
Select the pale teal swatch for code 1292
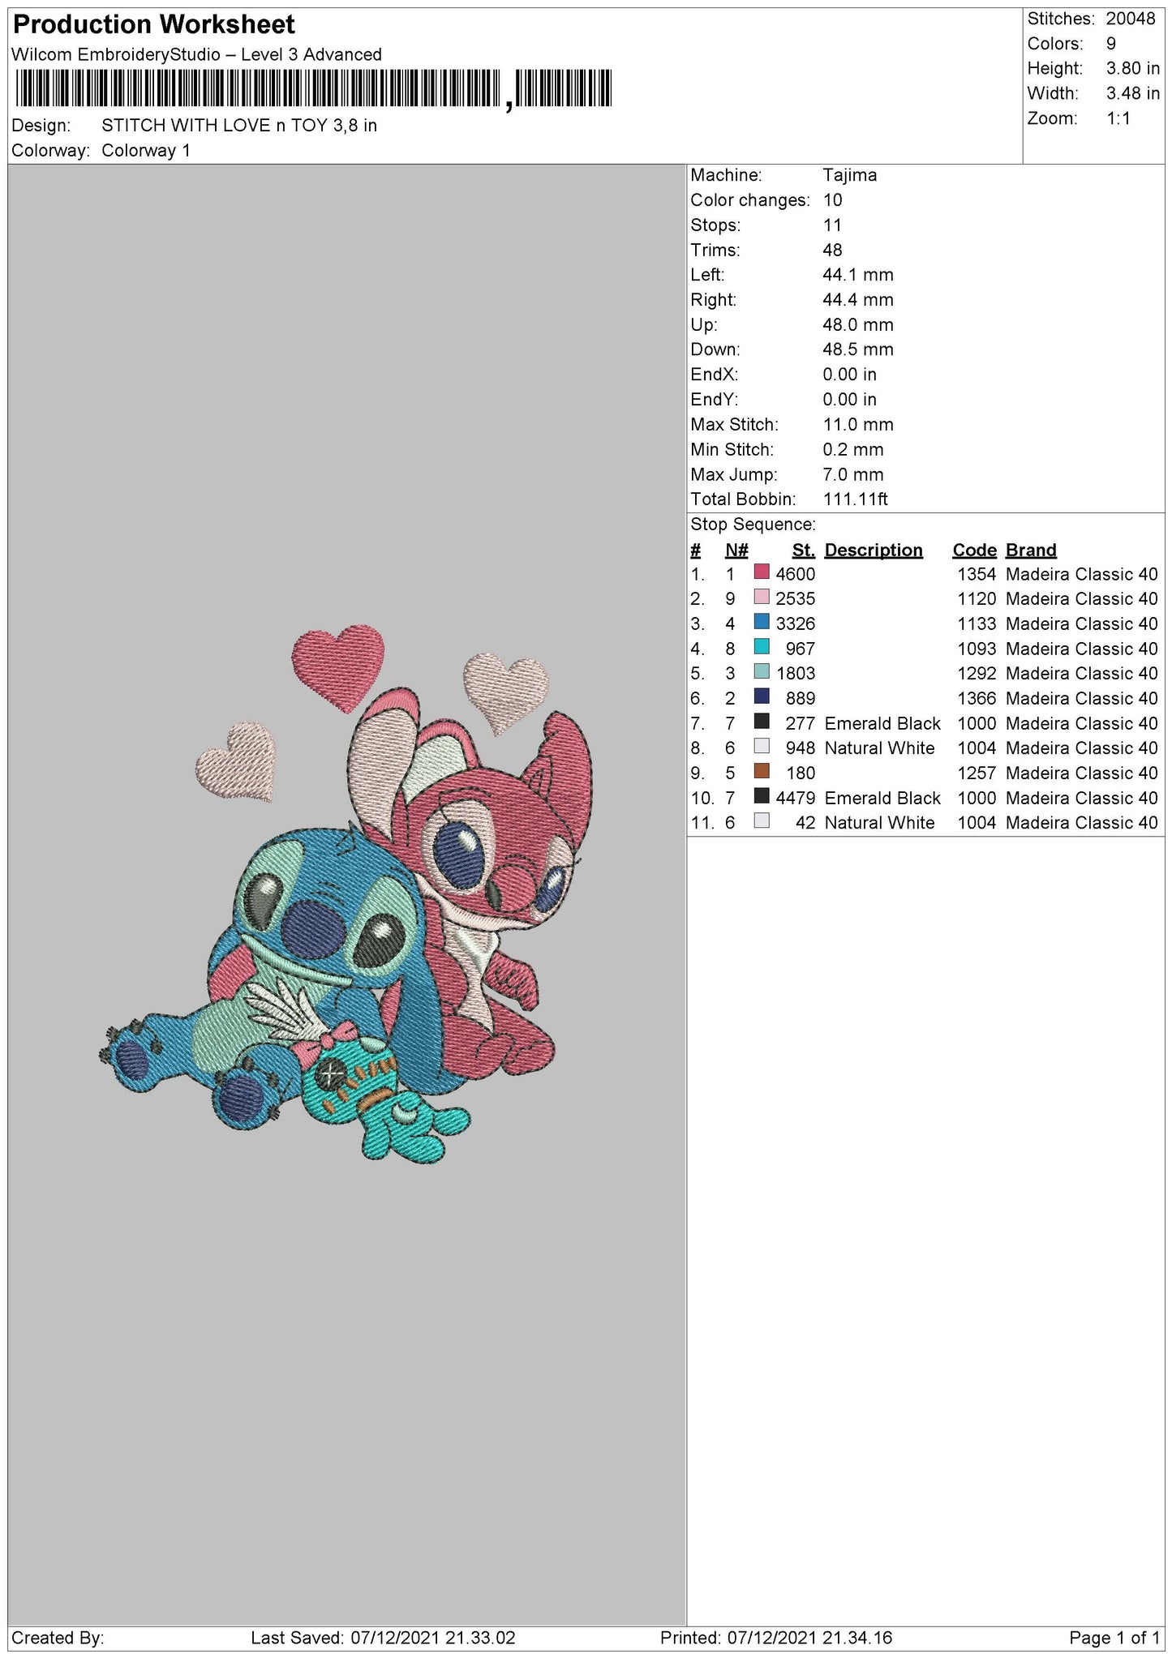pyautogui.click(x=761, y=672)
